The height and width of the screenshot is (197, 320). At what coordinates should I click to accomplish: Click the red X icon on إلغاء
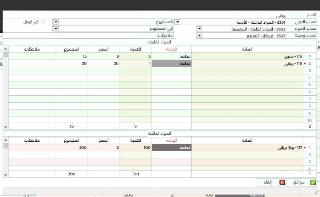click(282, 182)
